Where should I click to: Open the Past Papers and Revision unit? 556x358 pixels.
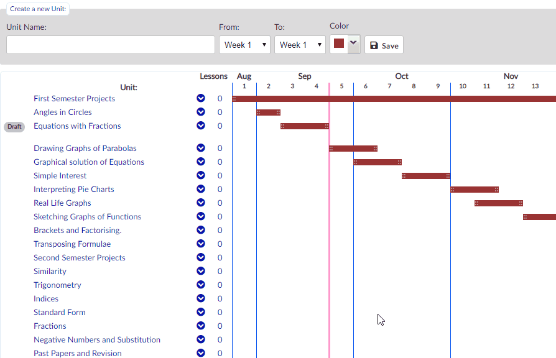click(x=78, y=354)
